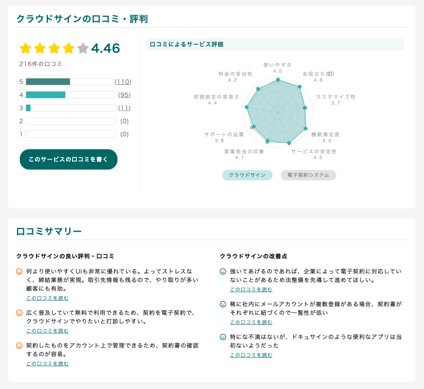Click the サービスの安定性 4.5 chart label
This screenshot has height=389, width=424.
point(314,154)
